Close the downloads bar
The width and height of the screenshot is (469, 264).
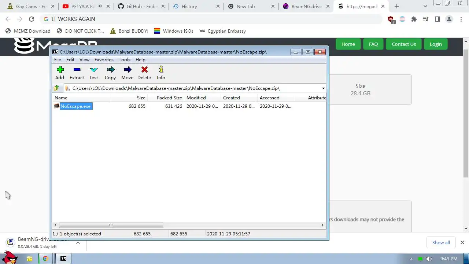pos(462,242)
